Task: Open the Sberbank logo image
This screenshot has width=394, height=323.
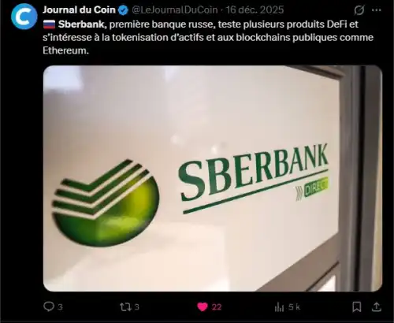Action: (x=213, y=178)
